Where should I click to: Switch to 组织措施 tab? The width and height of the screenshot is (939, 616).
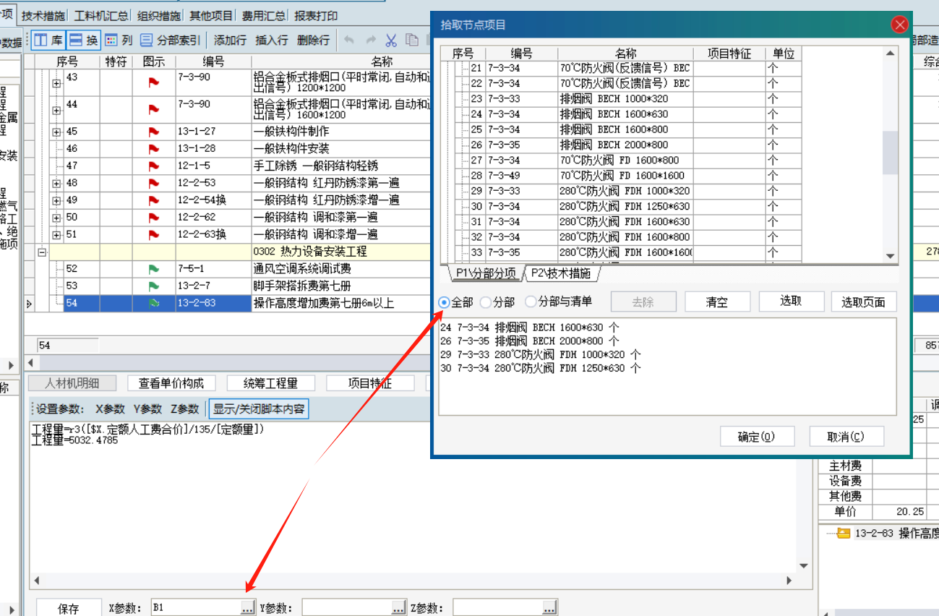159,15
